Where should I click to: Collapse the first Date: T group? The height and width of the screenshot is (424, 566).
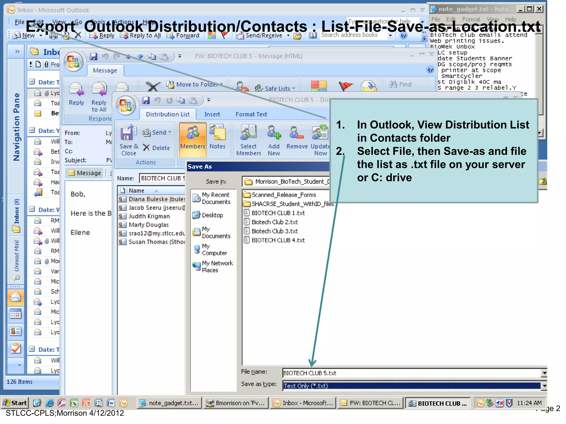pos(32,82)
